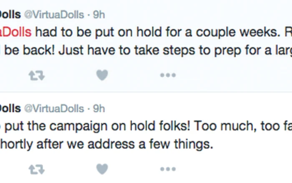Screen dimensions: 292x183
Task: Follow the red hashtag ending in "aDolls"
Action: tap(16, 32)
